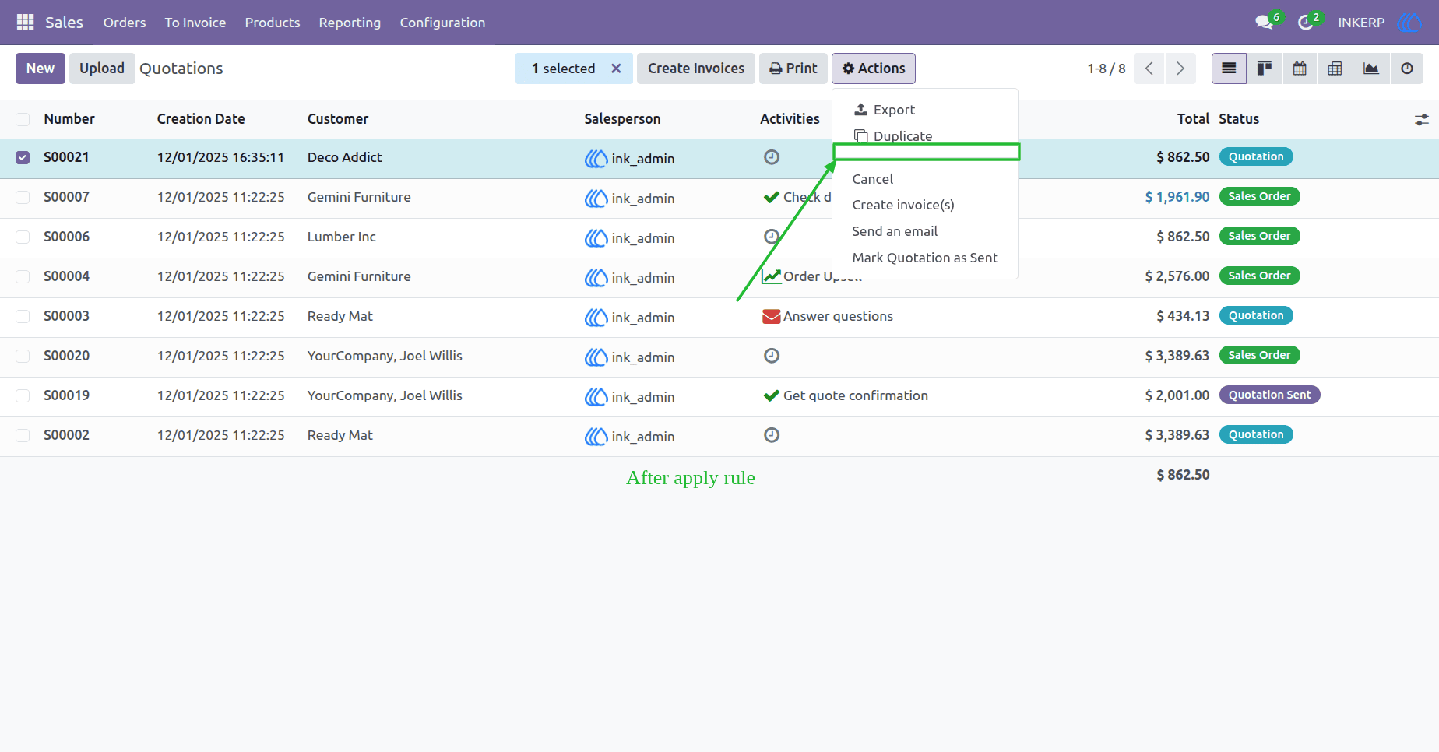Choose Duplicate from the Actions menu

902,136
